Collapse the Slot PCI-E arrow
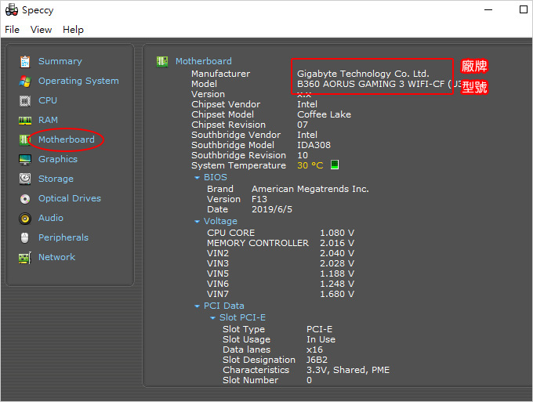 [212, 318]
